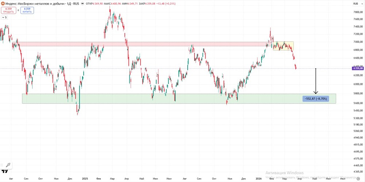This screenshot has width=365, height=182.
Task: Open the drawing brush tool at bottom left
Action: 8,165
